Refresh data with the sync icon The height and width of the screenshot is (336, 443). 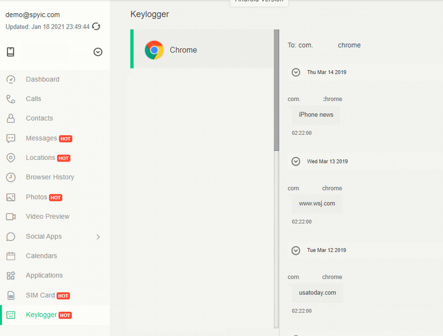tap(96, 26)
